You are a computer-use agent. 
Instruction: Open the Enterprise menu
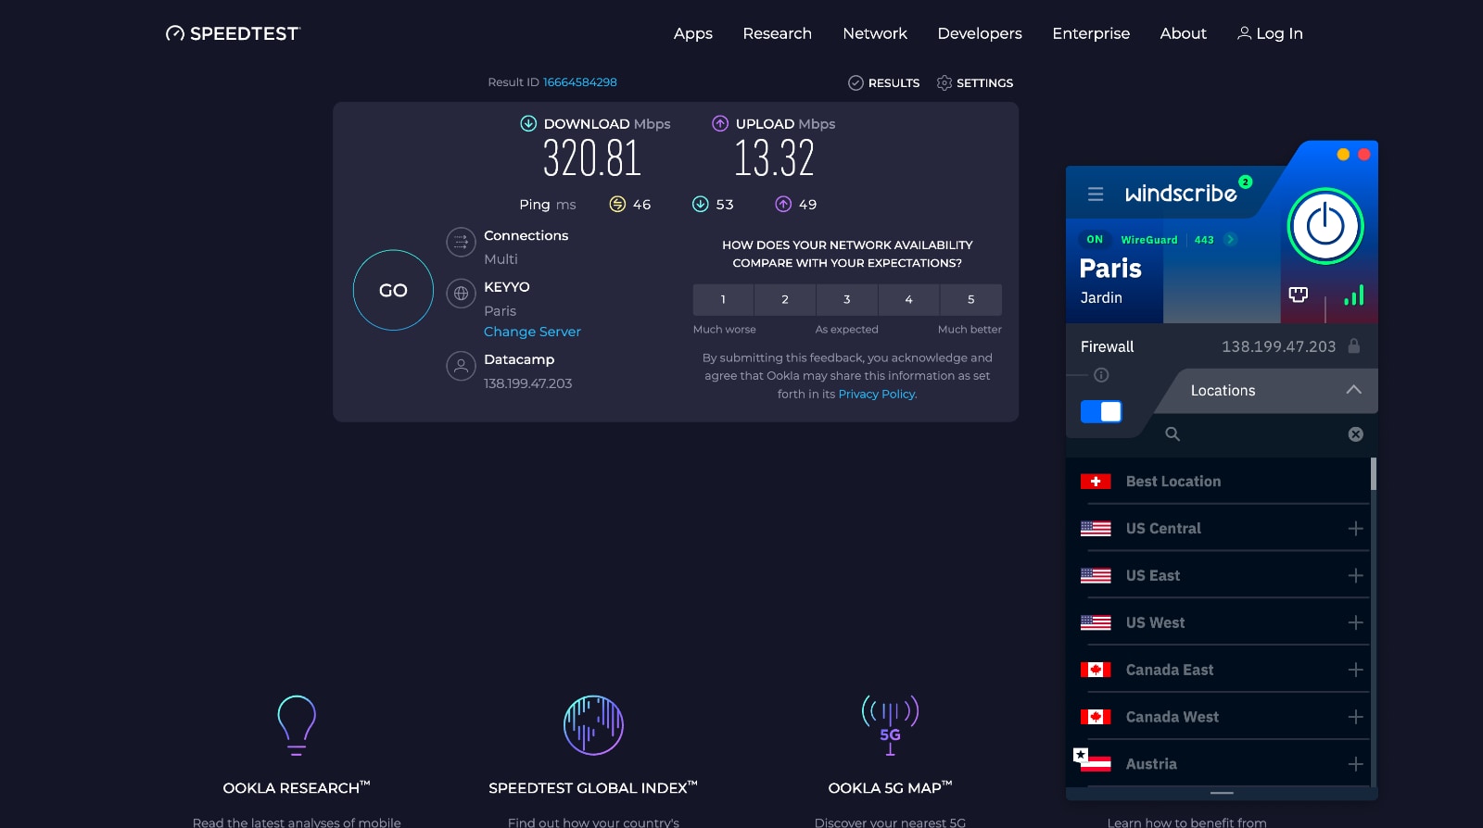click(x=1091, y=33)
